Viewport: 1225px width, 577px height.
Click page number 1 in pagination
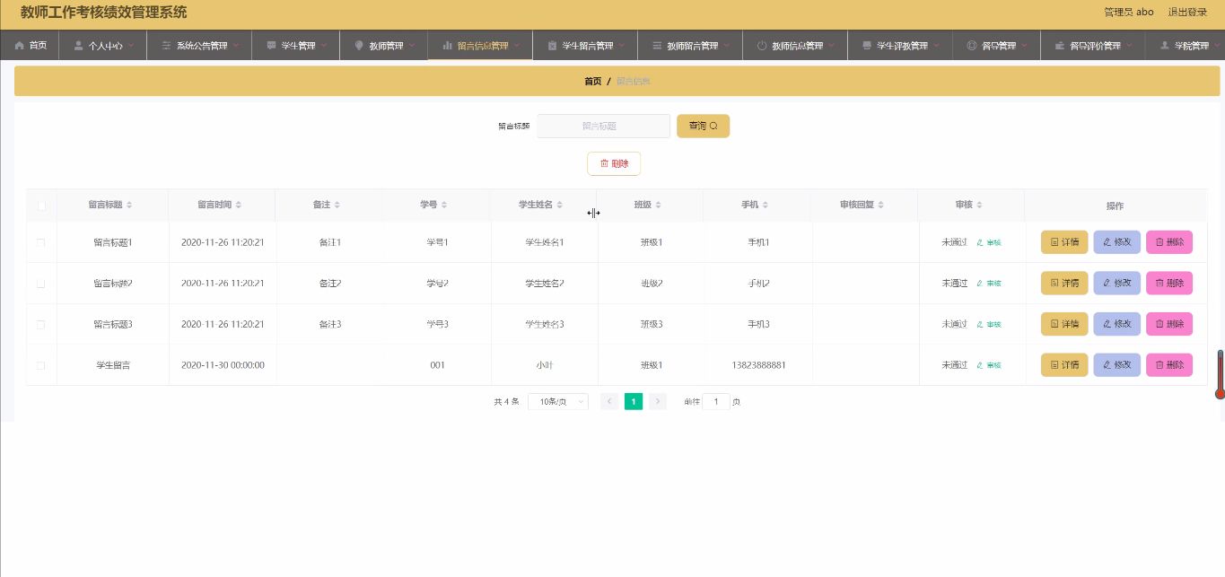[634, 402]
